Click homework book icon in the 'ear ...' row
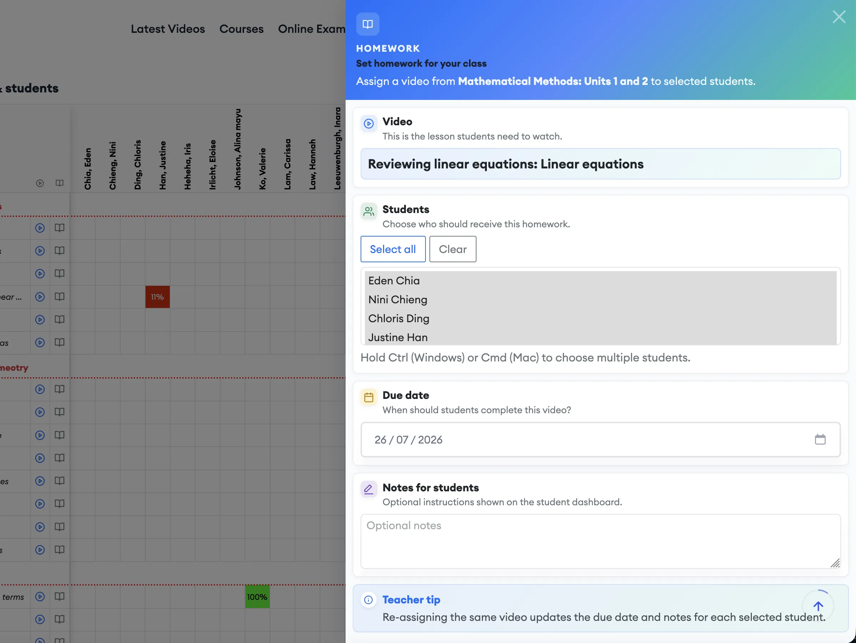The width and height of the screenshot is (856, 643). click(59, 297)
